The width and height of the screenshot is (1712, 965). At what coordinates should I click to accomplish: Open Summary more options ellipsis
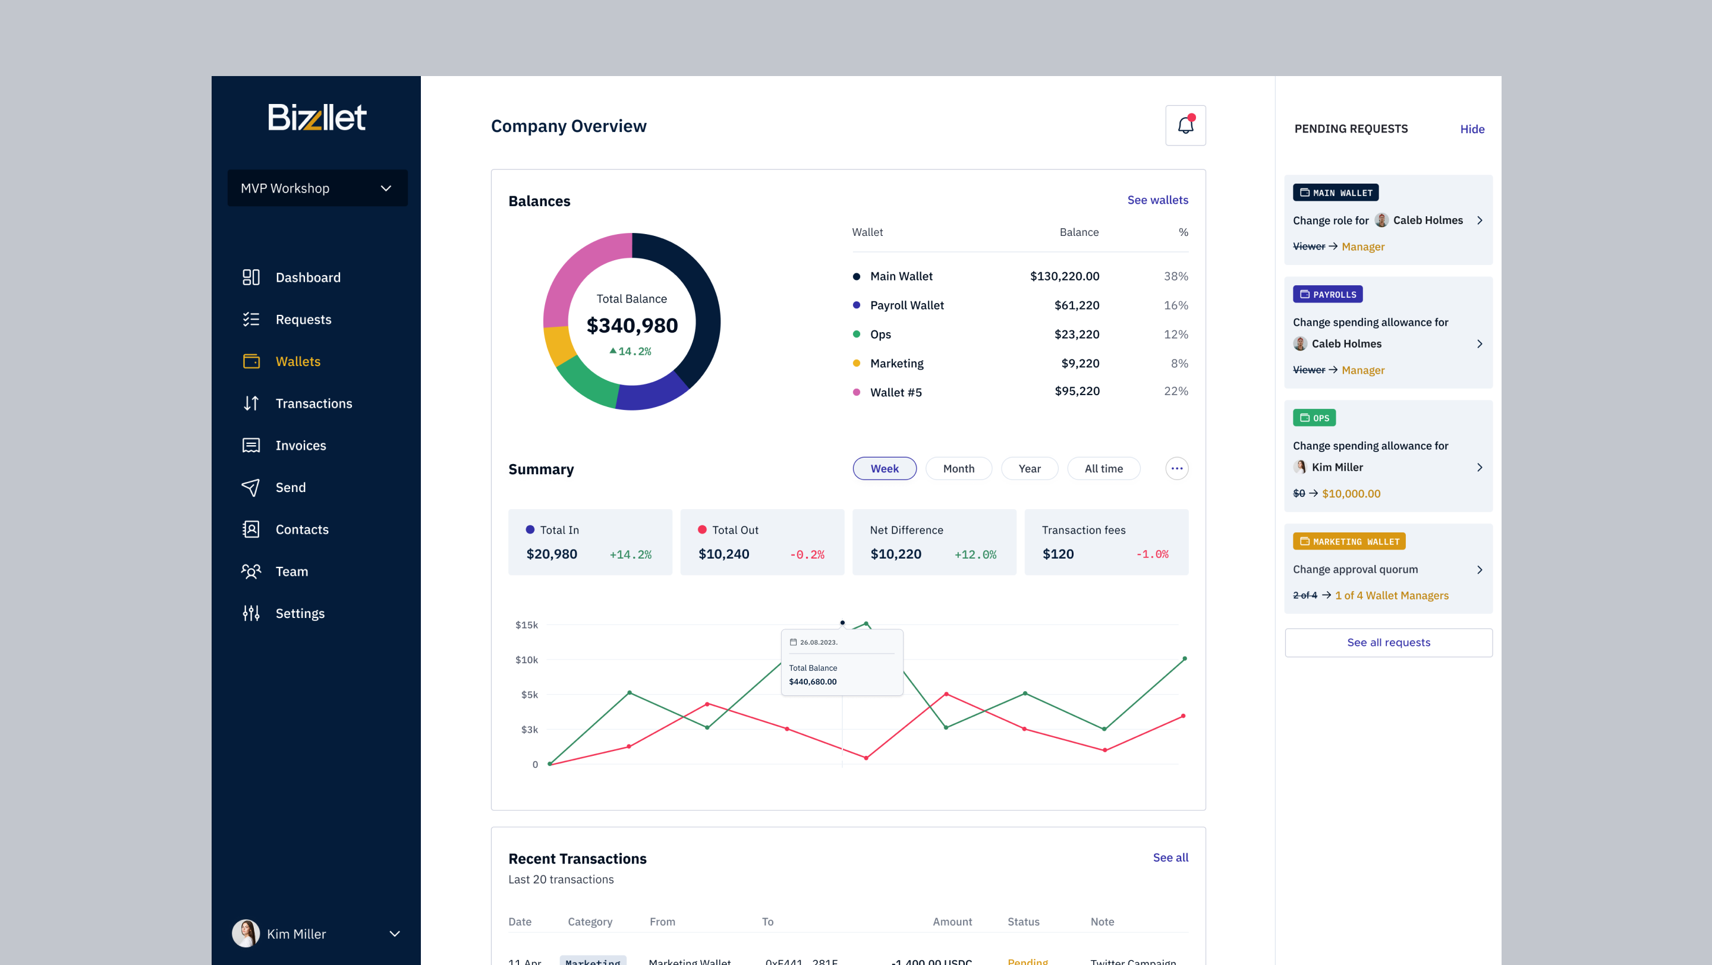point(1176,468)
